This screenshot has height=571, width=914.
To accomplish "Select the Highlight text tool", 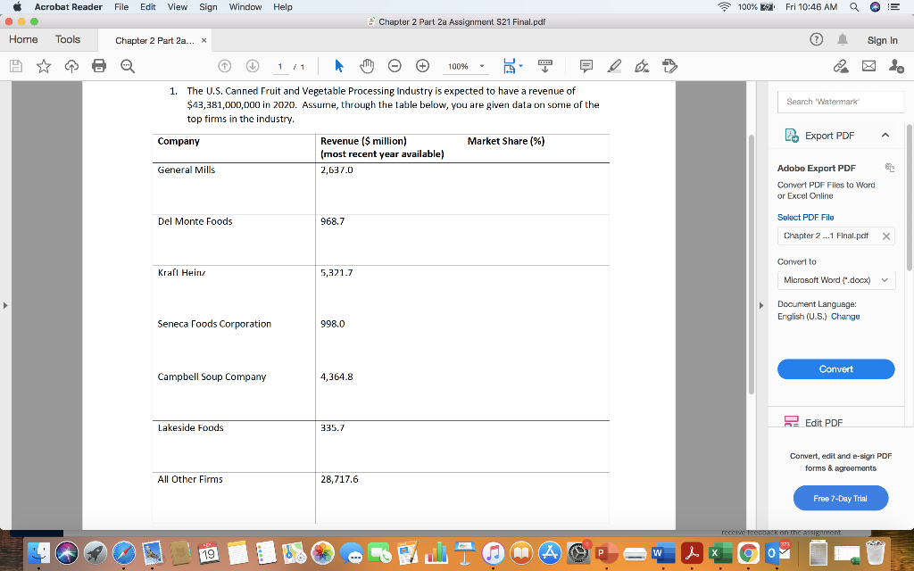I will [x=617, y=65].
